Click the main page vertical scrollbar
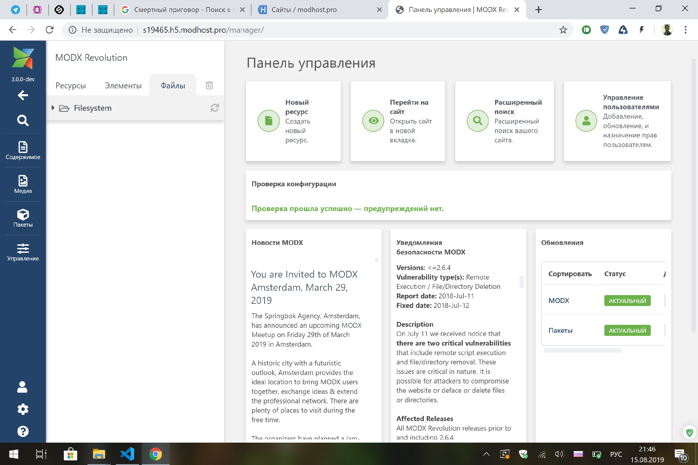698x465 pixels. 693,196
